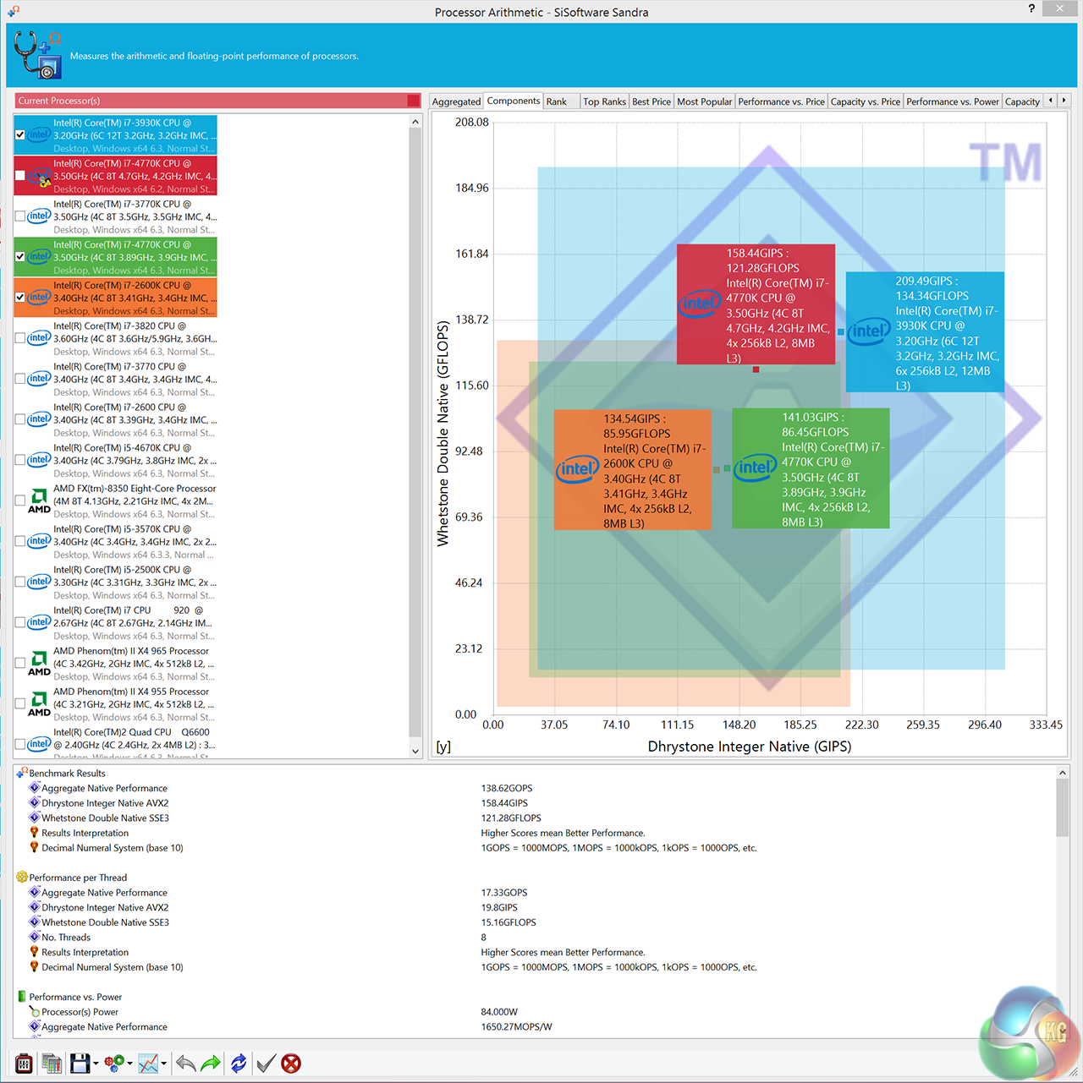Image resolution: width=1083 pixels, height=1083 pixels.
Task: Click the Help question mark button
Action: 1031,8
